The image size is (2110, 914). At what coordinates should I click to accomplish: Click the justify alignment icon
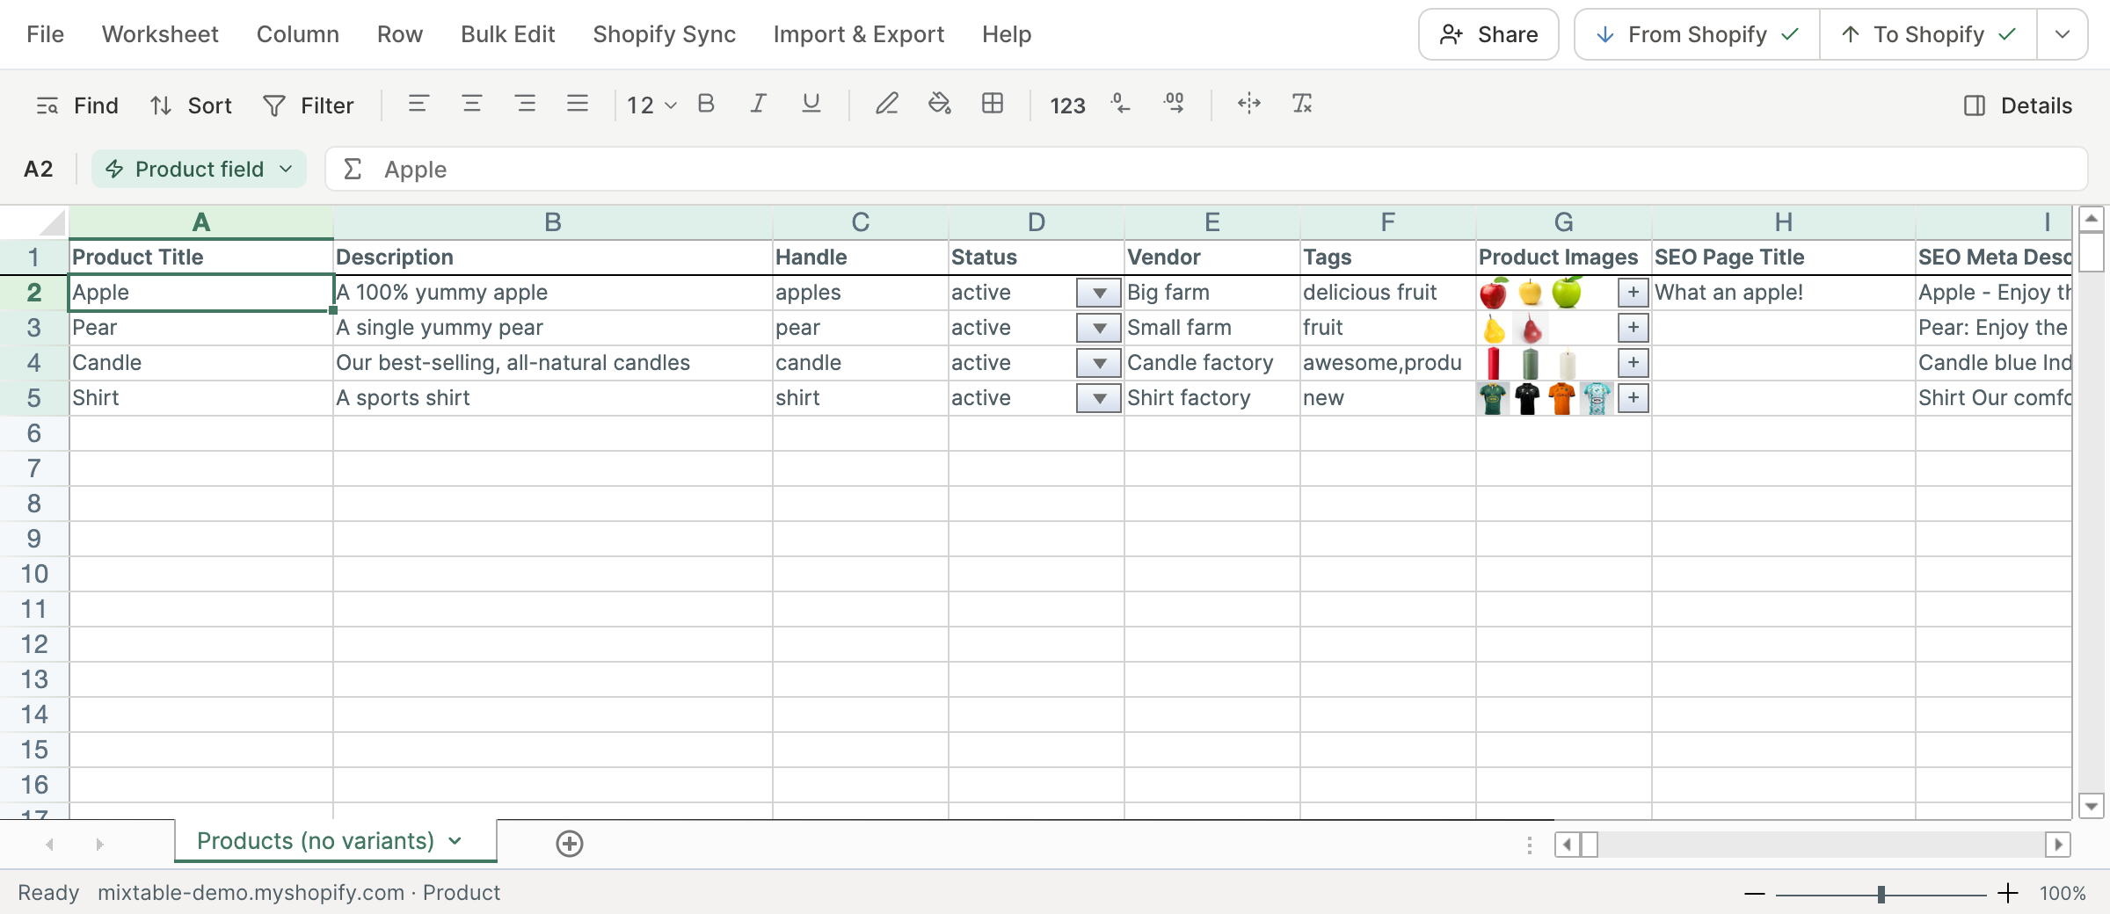tap(578, 105)
